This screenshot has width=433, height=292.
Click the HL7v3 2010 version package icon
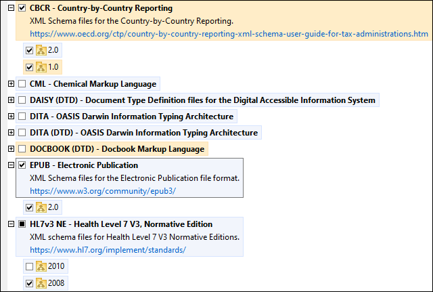click(41, 266)
